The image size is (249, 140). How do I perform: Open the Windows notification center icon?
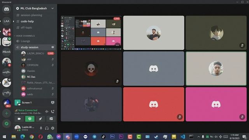coord(244,136)
